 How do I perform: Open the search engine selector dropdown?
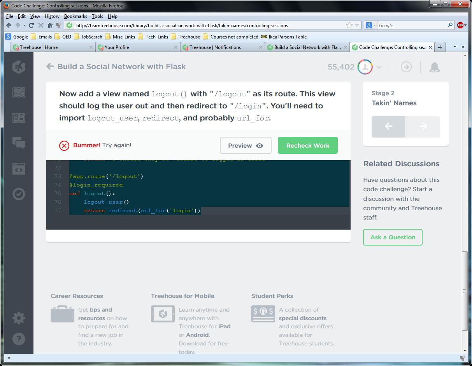click(375, 25)
